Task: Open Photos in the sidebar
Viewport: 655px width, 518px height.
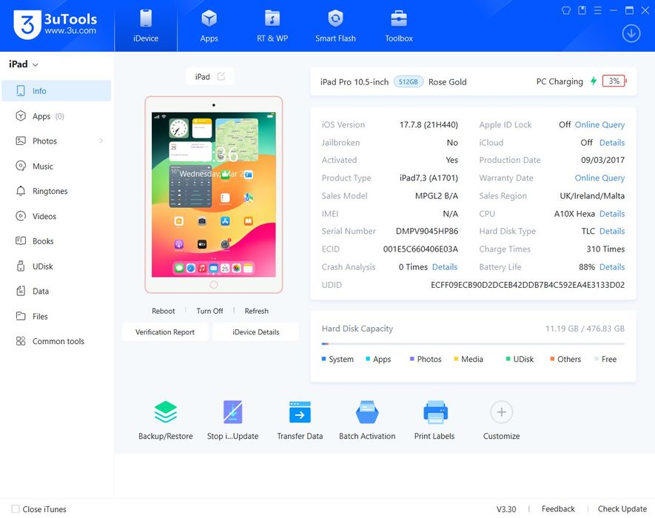Action: pyautogui.click(x=56, y=141)
